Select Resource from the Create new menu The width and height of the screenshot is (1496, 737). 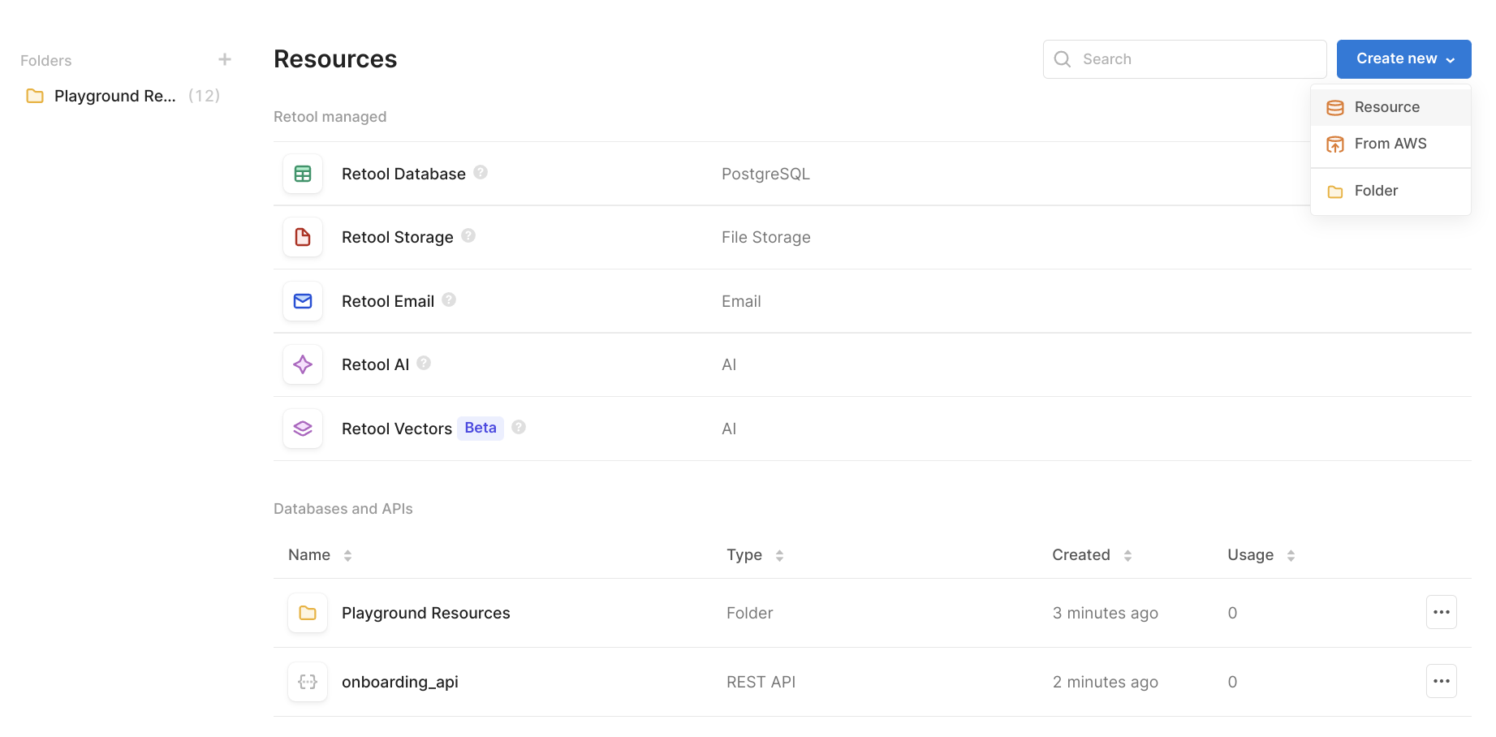[x=1386, y=106]
